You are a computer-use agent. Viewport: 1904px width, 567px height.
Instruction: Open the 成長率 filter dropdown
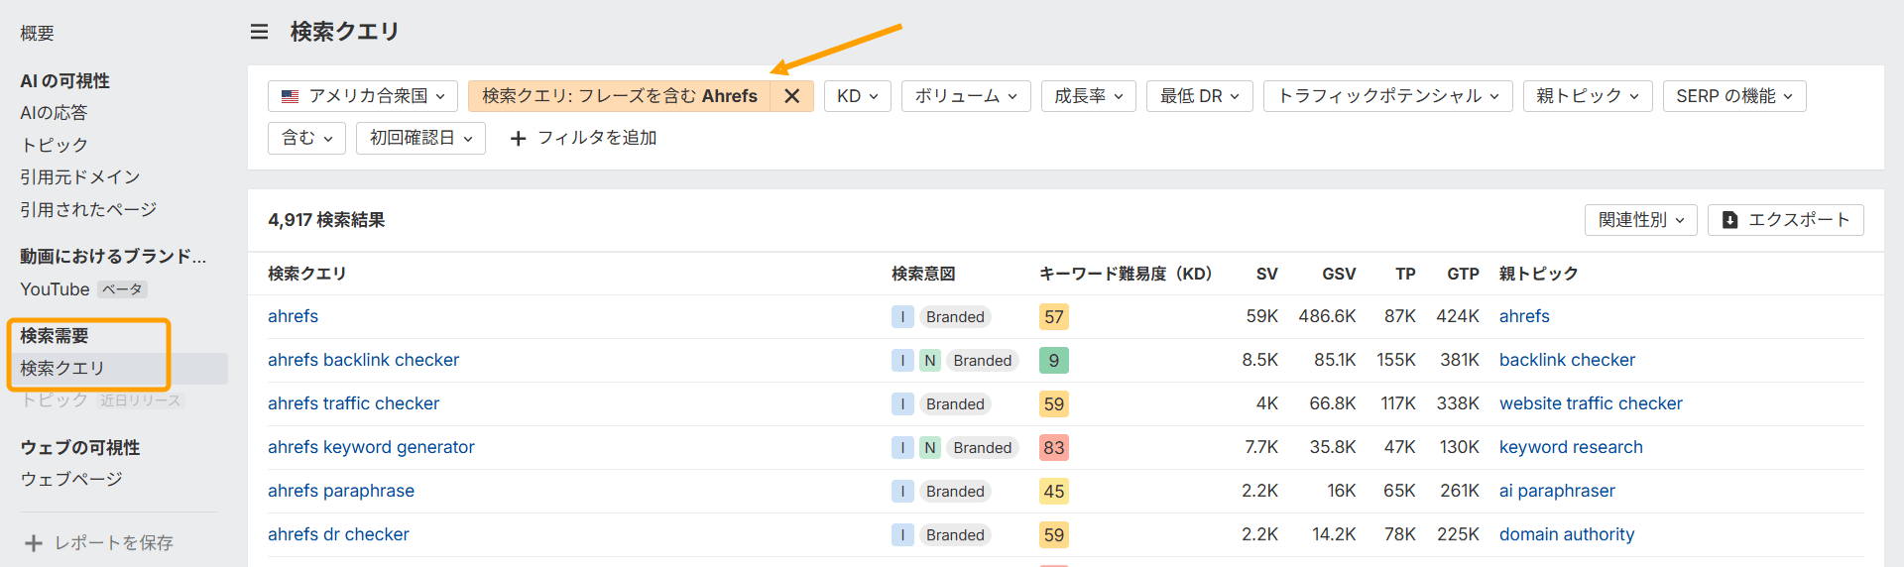pos(1089,96)
